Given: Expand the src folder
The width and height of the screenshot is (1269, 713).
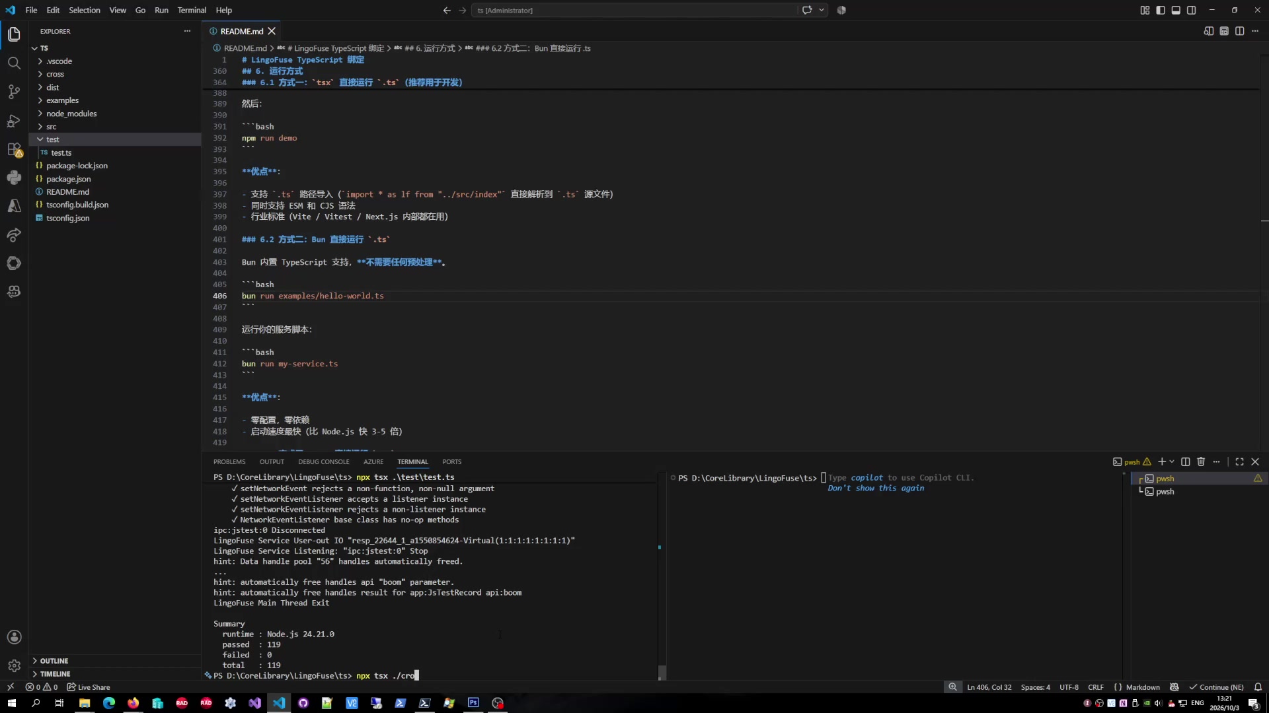Looking at the screenshot, I should click(x=114, y=126).
